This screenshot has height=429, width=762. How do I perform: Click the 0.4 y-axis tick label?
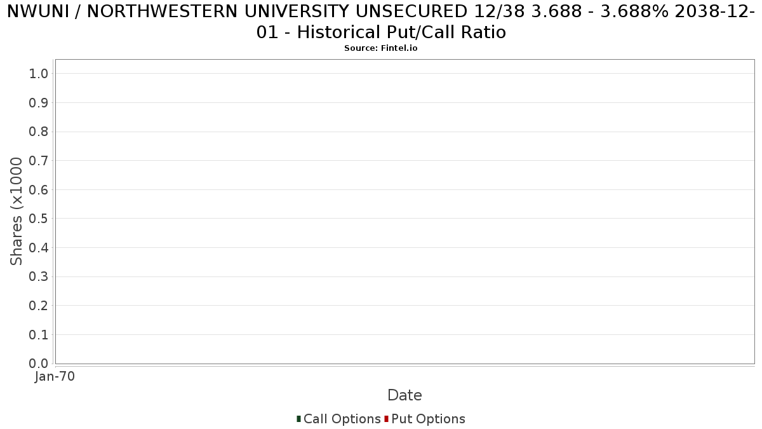tap(39, 248)
